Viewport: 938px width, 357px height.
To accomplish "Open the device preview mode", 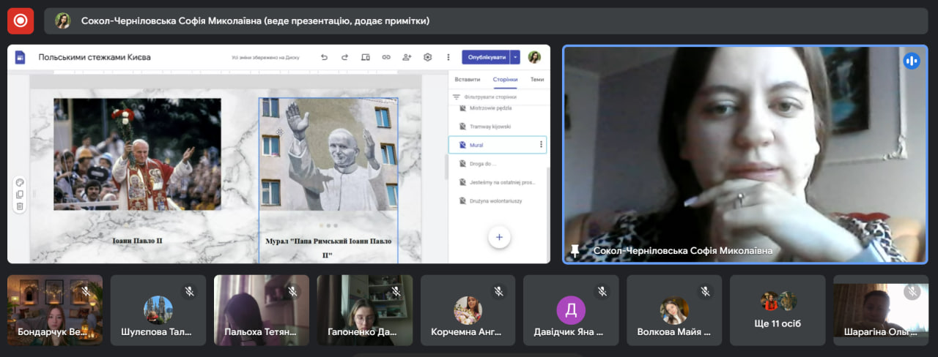I will (365, 57).
